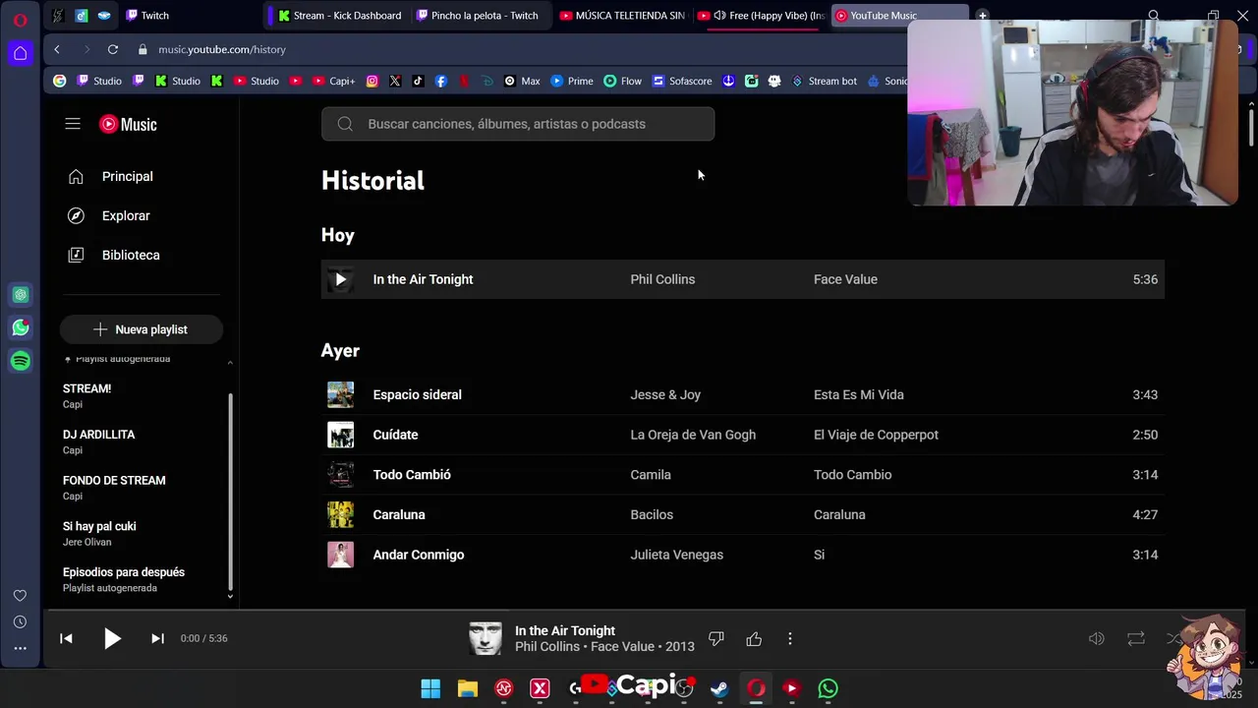Open Prime bookmark

click(x=572, y=82)
